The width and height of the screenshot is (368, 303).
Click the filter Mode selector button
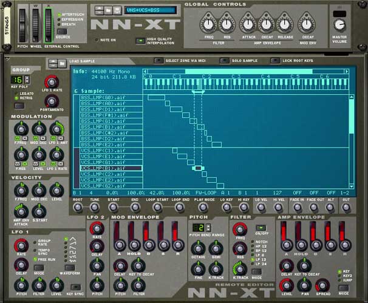(x=256, y=271)
